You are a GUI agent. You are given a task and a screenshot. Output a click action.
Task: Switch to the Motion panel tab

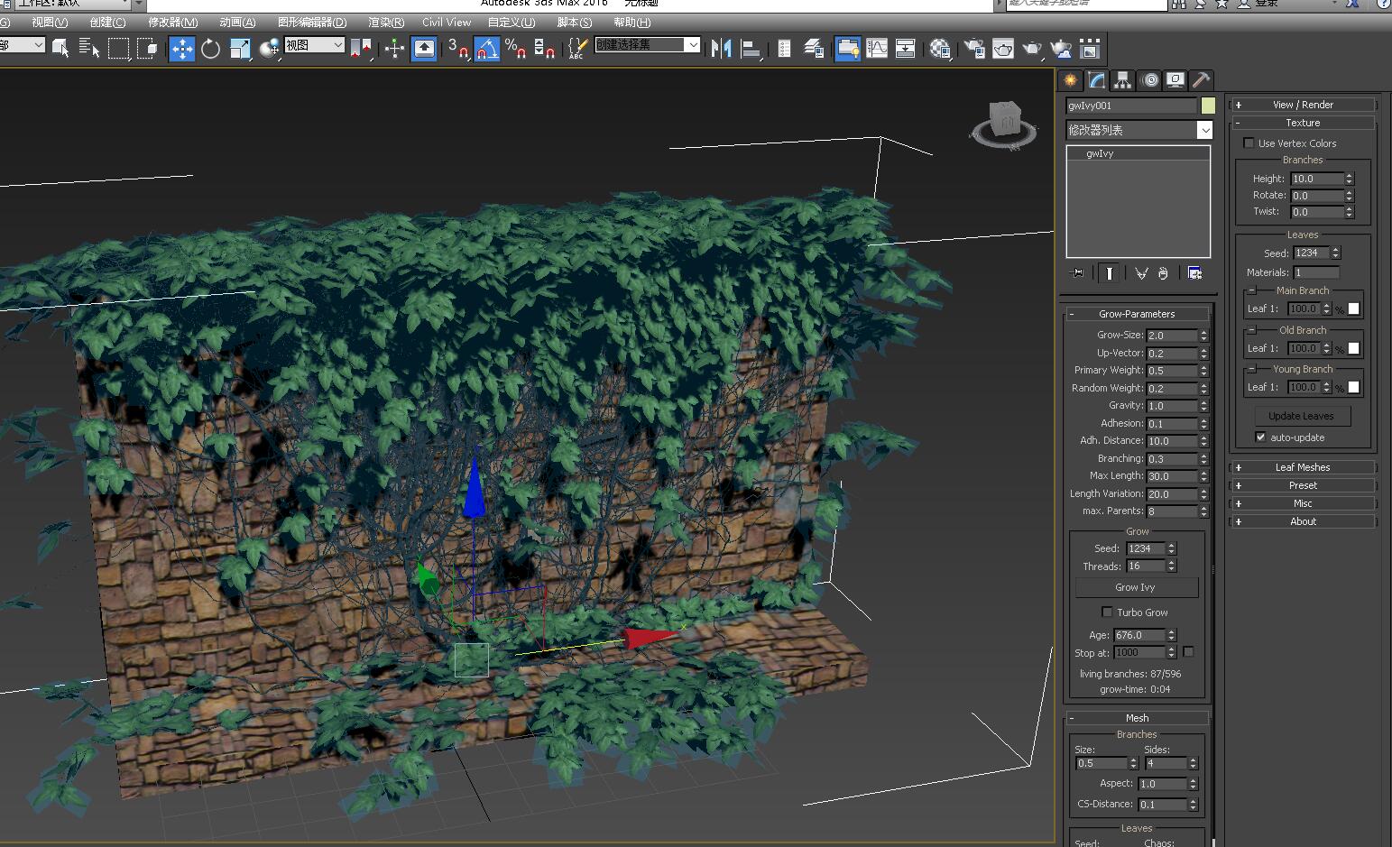click(1149, 80)
